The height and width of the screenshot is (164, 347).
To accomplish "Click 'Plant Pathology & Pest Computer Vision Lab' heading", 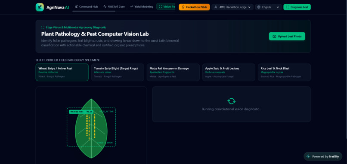I will click(x=95, y=34).
